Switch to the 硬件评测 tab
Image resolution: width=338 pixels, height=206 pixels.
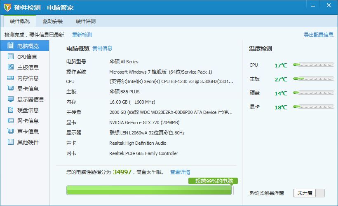tap(86, 21)
